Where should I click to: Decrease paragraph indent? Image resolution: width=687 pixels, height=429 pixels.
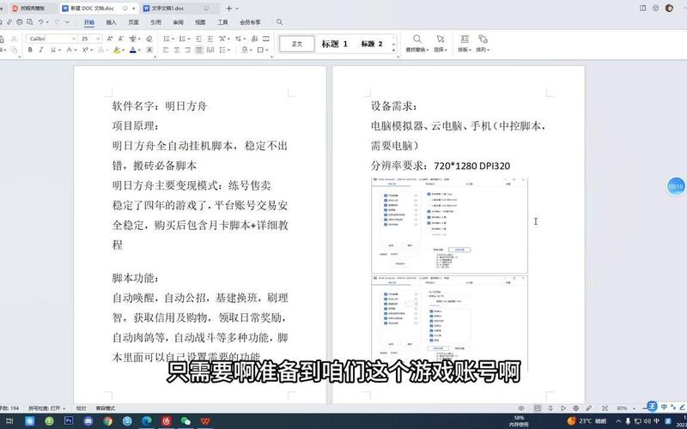click(199, 39)
